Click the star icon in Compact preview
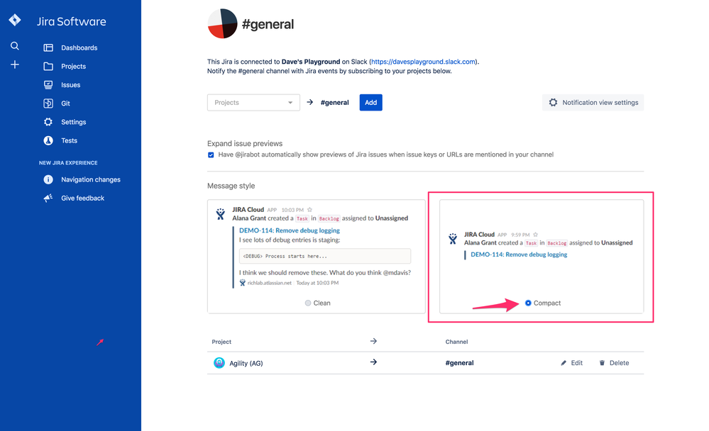 pyautogui.click(x=535, y=235)
